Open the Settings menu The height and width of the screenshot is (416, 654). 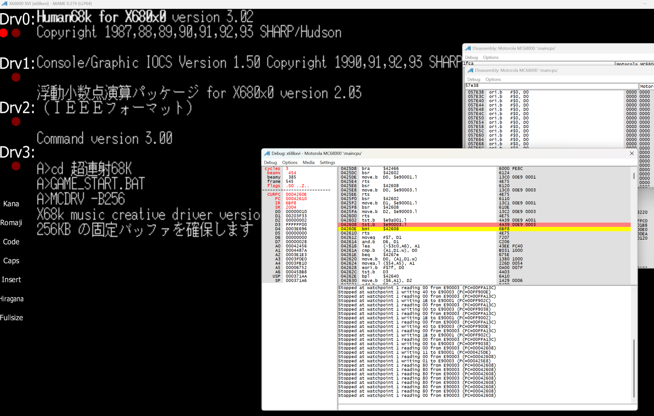(327, 162)
